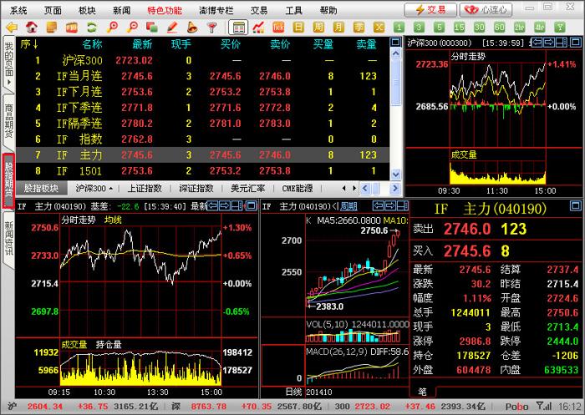Click the orange tick chart icon
Image resolution: width=585 pixels, height=415 pixels.
point(278,28)
